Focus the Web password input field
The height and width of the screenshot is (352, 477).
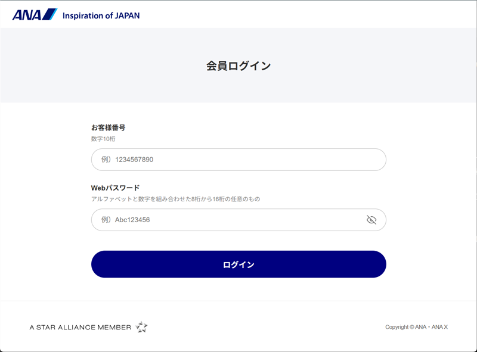point(238,220)
